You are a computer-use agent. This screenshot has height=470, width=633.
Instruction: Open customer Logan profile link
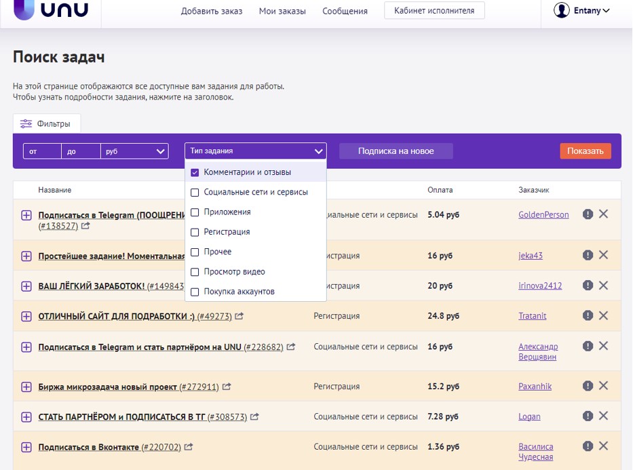pyautogui.click(x=529, y=416)
